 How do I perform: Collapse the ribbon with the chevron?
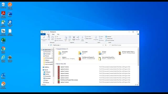point(136,34)
